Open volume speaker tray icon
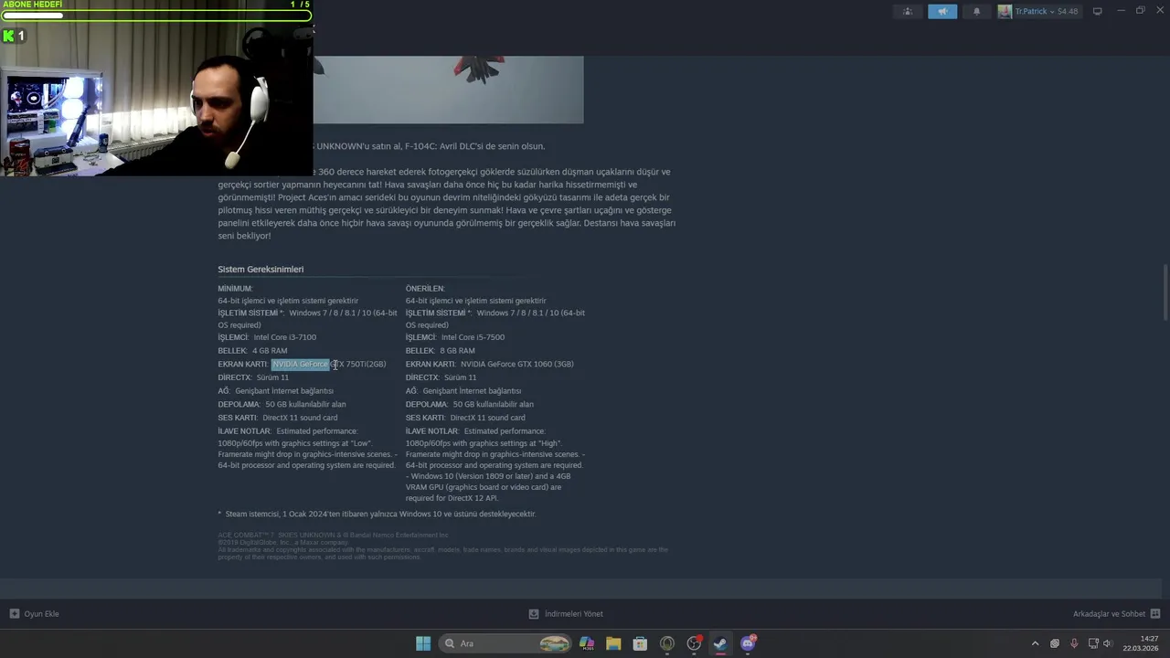 tap(1108, 643)
